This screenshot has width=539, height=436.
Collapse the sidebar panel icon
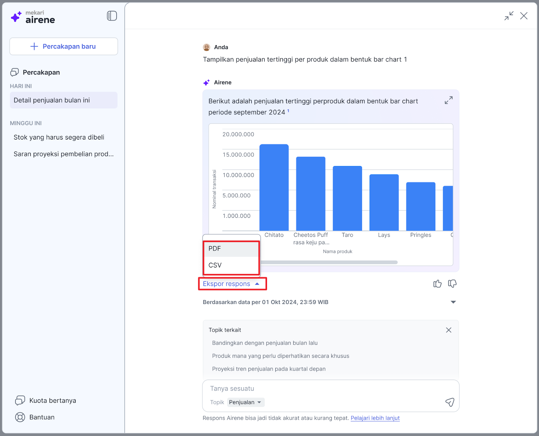(x=112, y=16)
